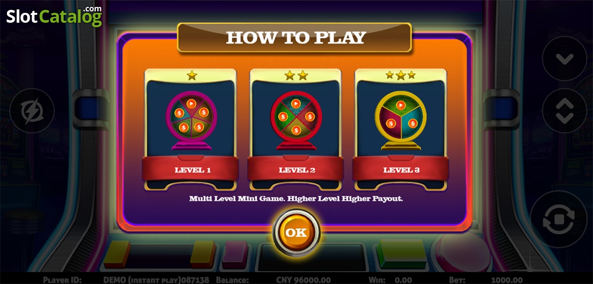Click the three stars above Level 3
Screen dimensions: 593x284
[x=401, y=76]
